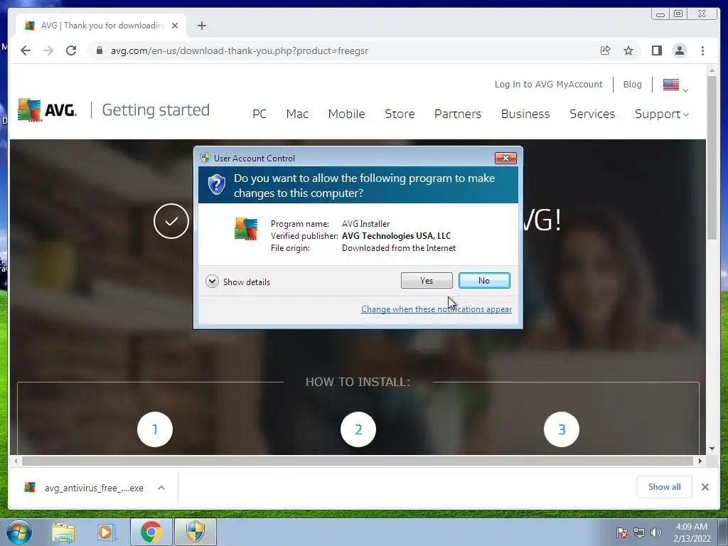The height and width of the screenshot is (546, 728).
Task: Click the padlock site info icon
Action: 100,50
